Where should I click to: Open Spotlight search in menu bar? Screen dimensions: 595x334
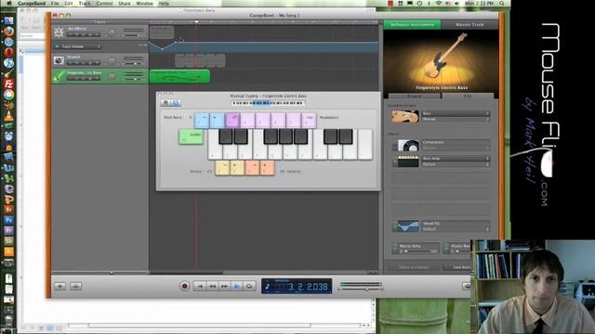(x=502, y=3)
